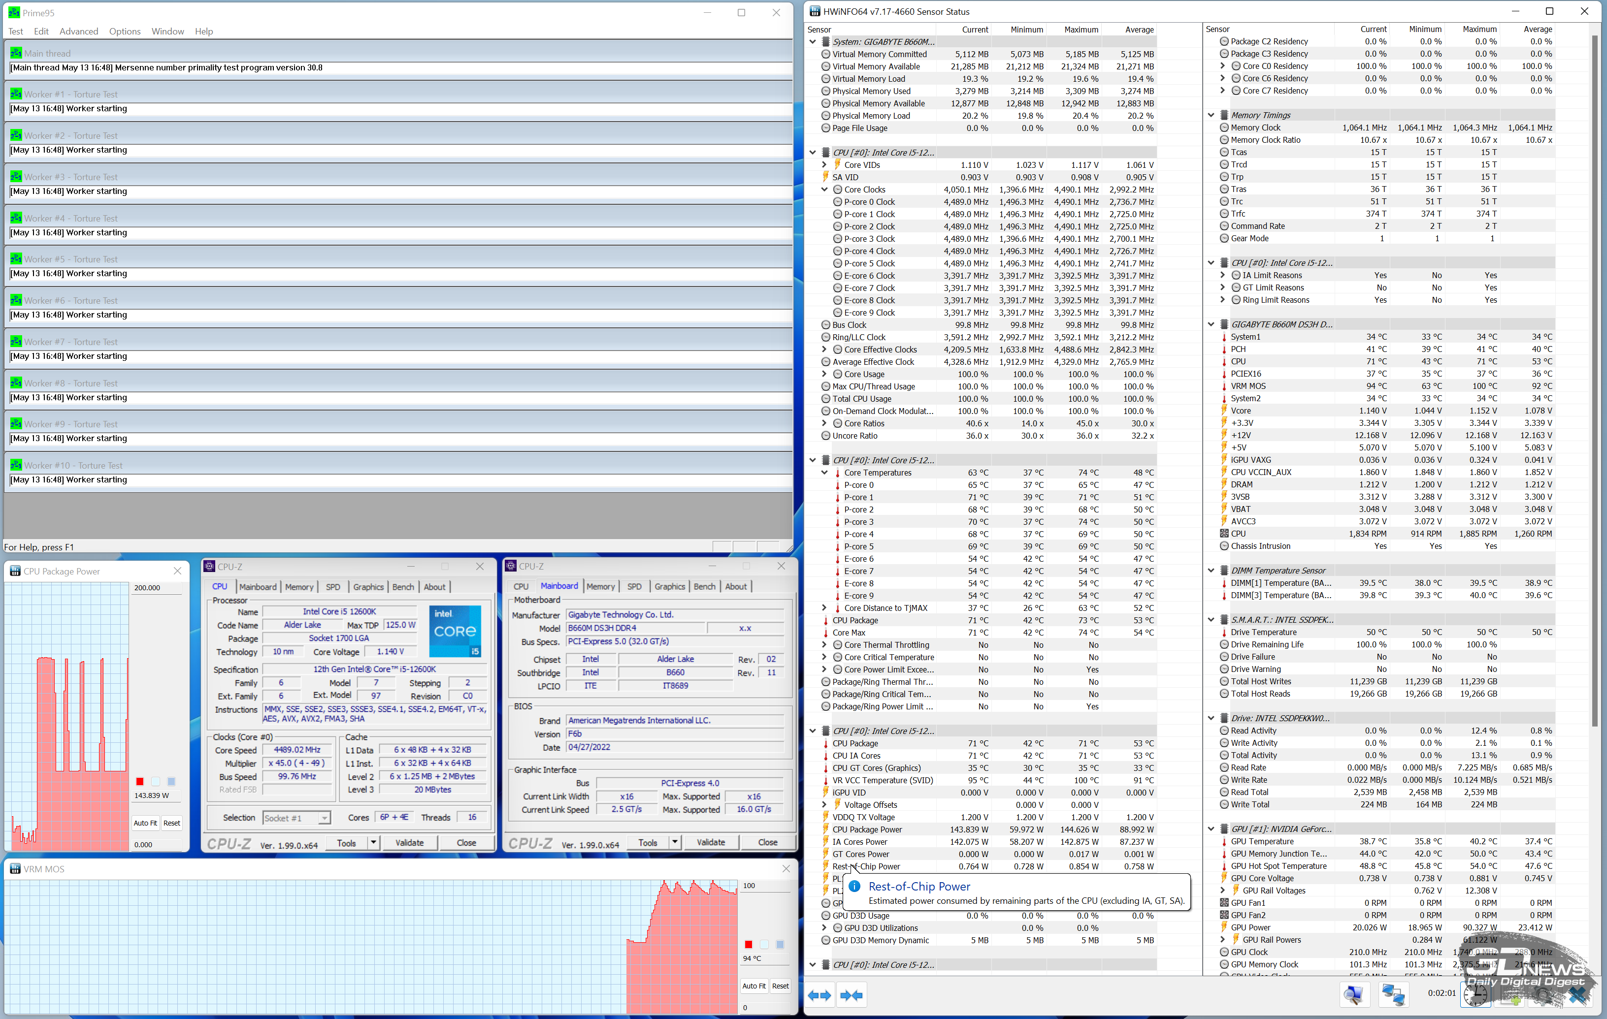This screenshot has height=1019, width=1607.
Task: Click the collapse-columns blue arrows icon in HWiNFO
Action: click(x=851, y=995)
